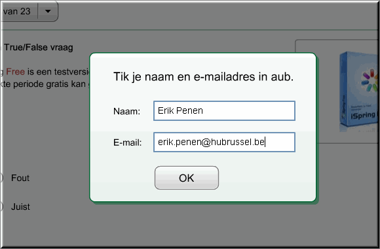Click the 'E-mail:' label
Image resolution: width=380 pixels, height=249 pixels.
tap(128, 142)
